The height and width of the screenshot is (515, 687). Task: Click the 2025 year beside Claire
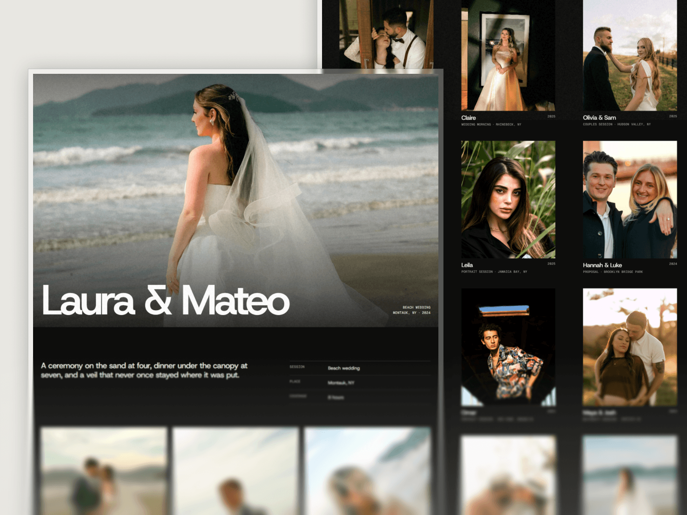[551, 116]
